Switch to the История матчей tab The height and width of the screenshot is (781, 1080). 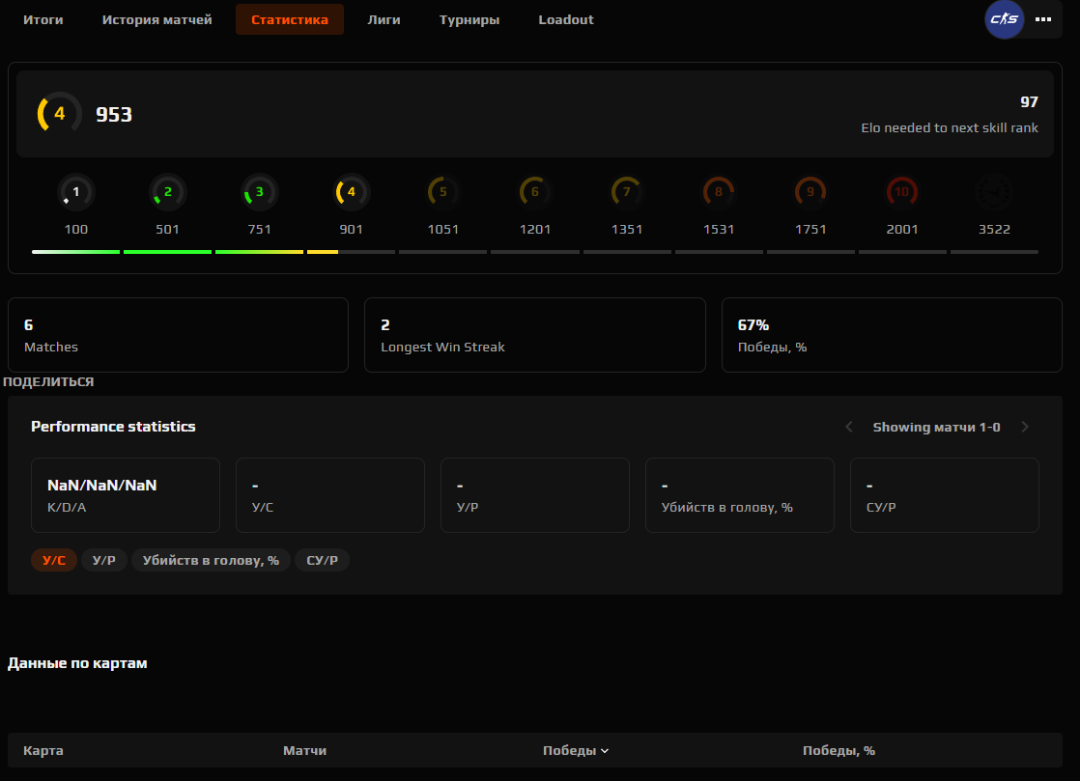pos(156,19)
